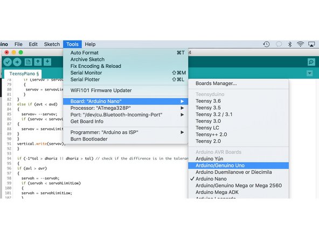Select Teensy 3.5 board
Image resolution: width=319 pixels, height=239 pixels.
coord(238,108)
